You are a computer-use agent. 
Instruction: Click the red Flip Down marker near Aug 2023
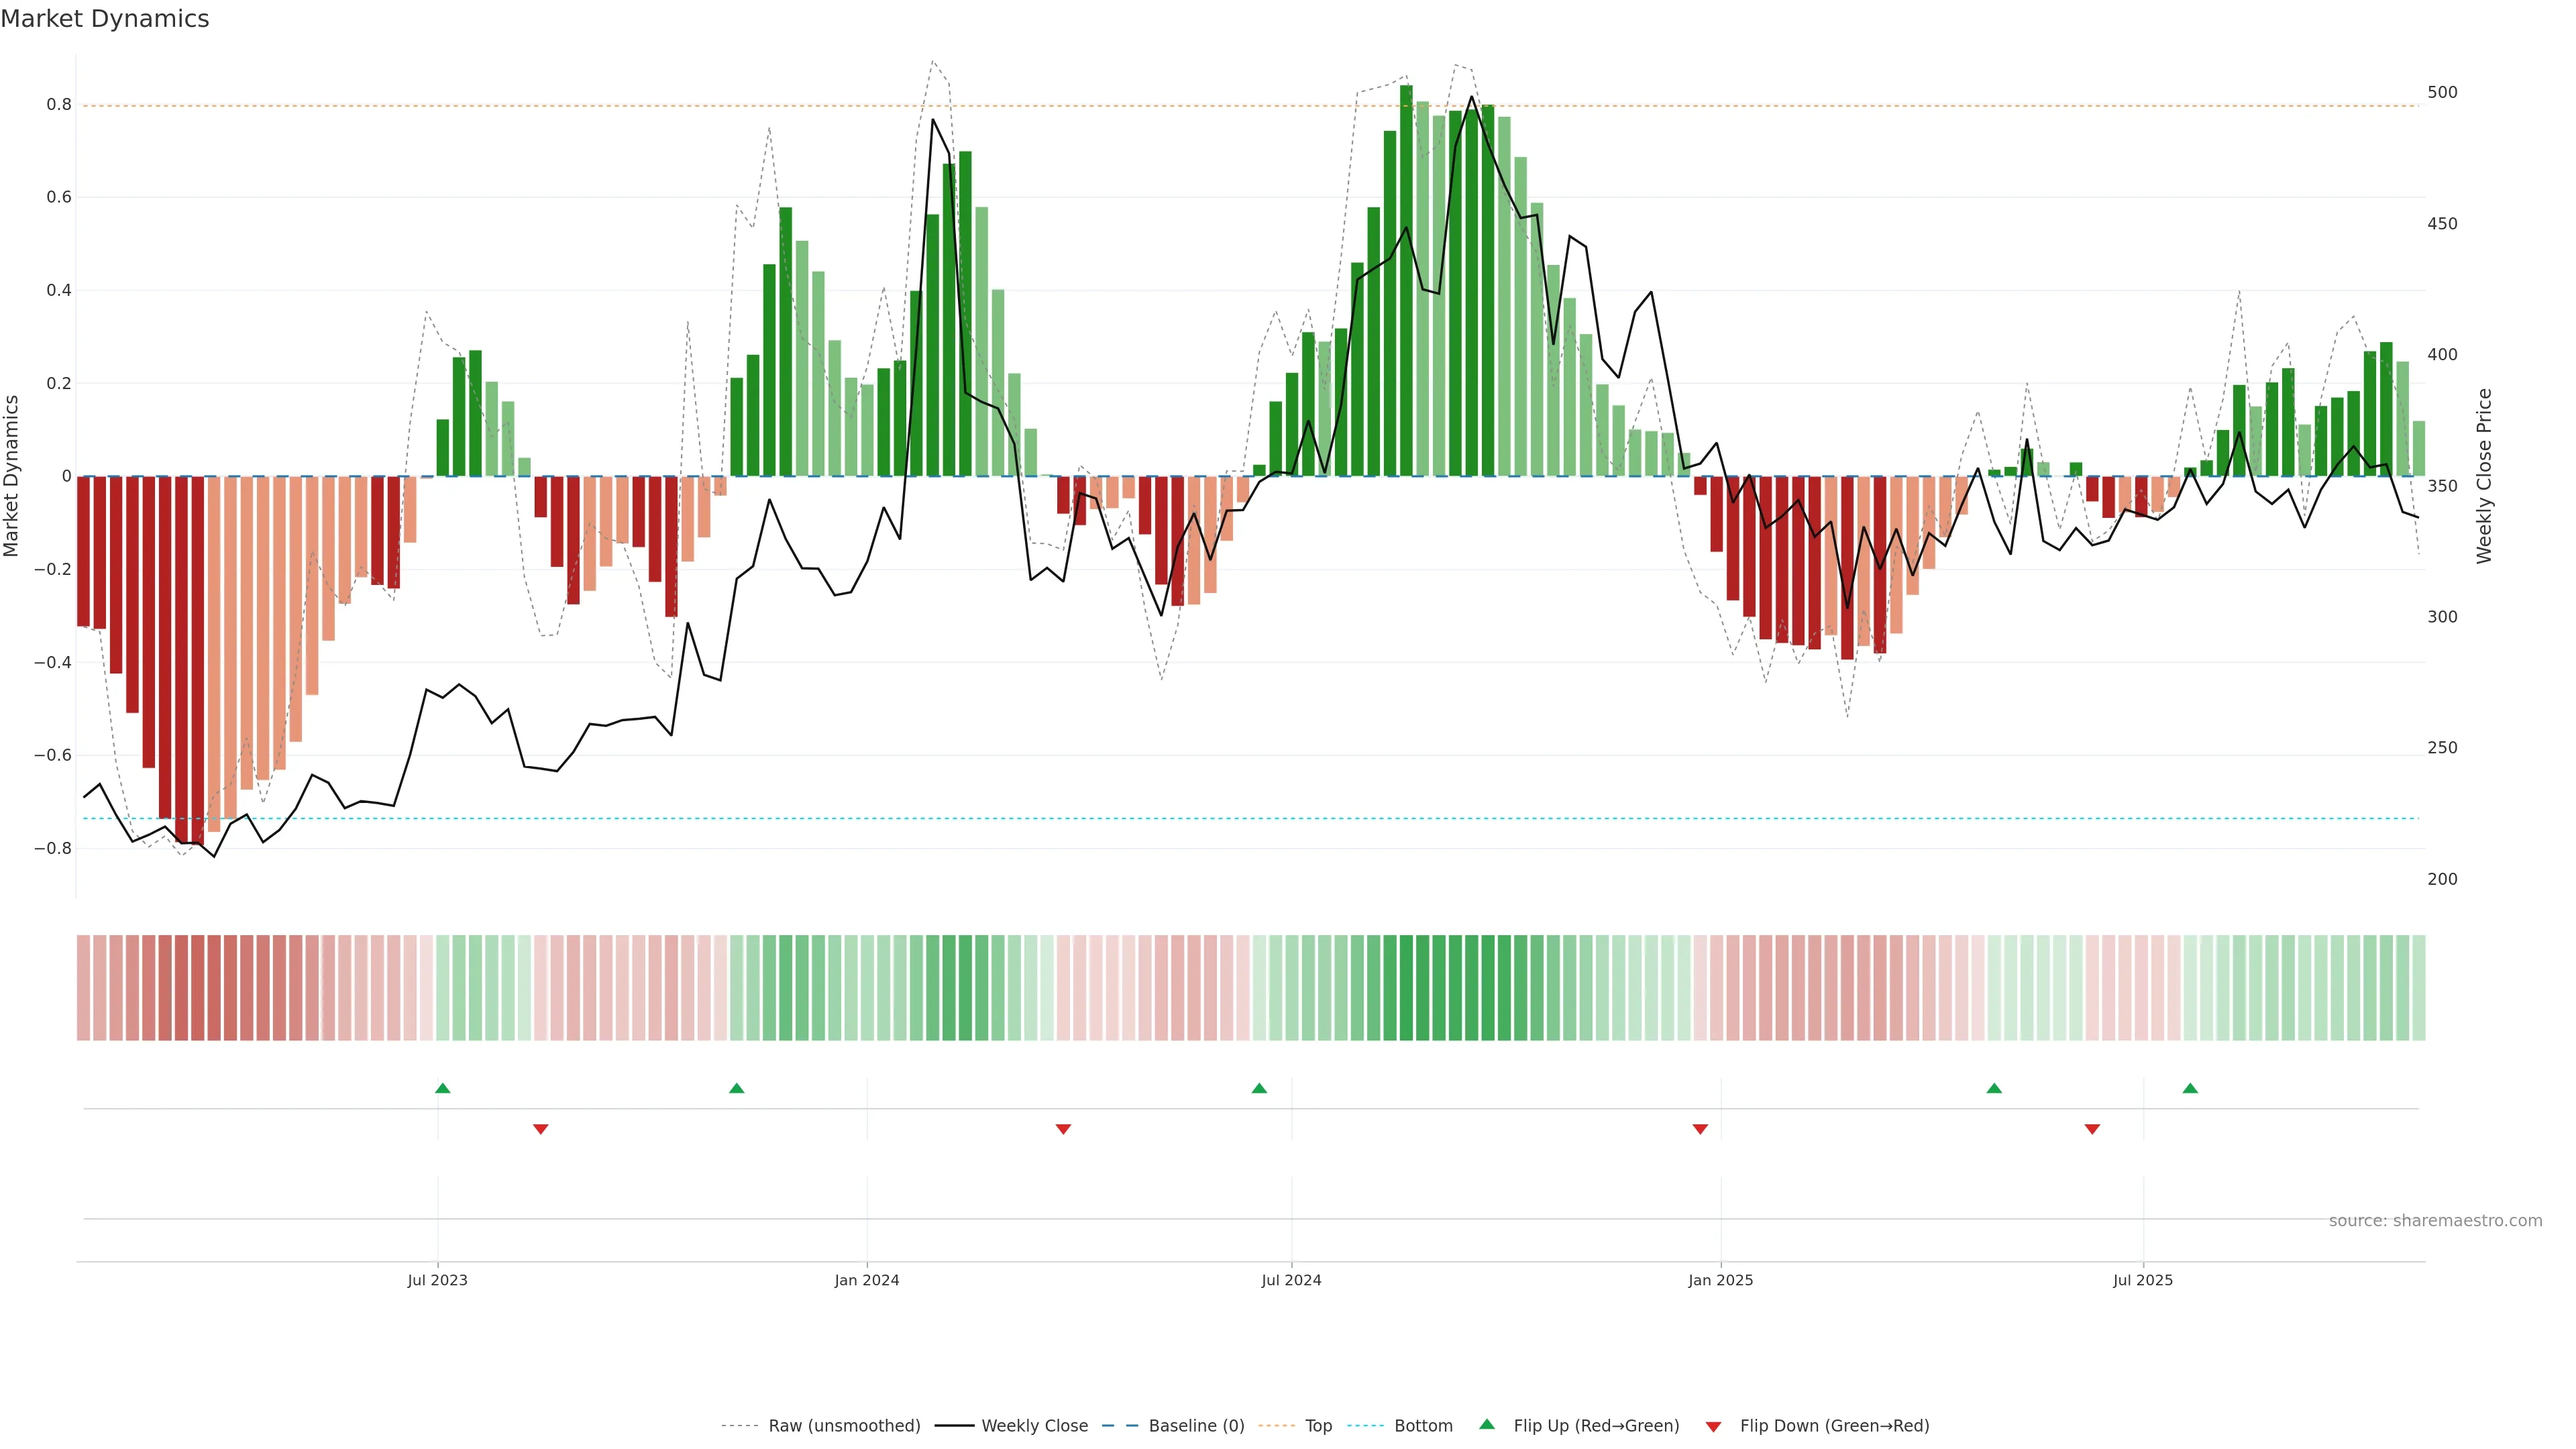[541, 1129]
